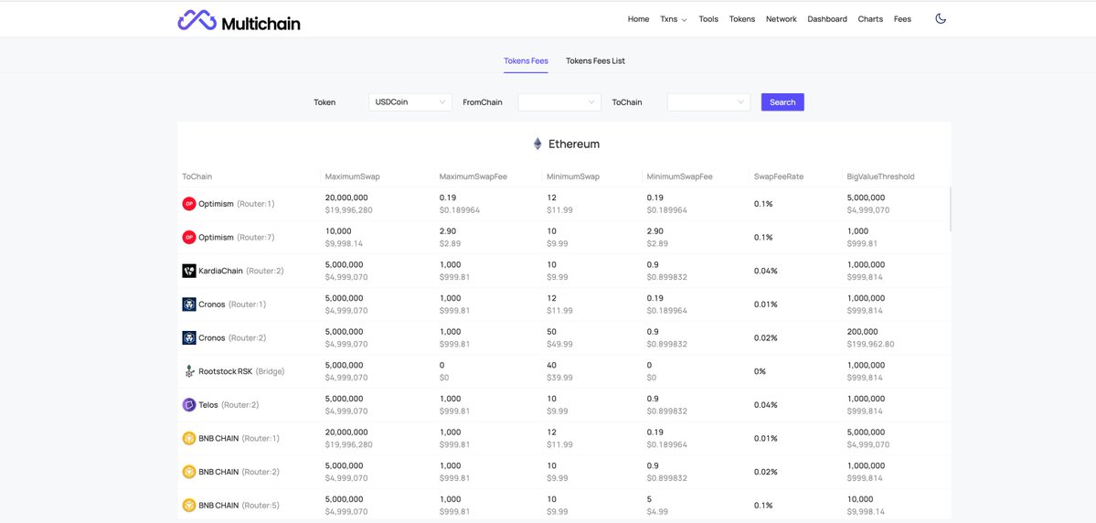Open Dashboard in navigation
1096x523 pixels.
(x=827, y=19)
